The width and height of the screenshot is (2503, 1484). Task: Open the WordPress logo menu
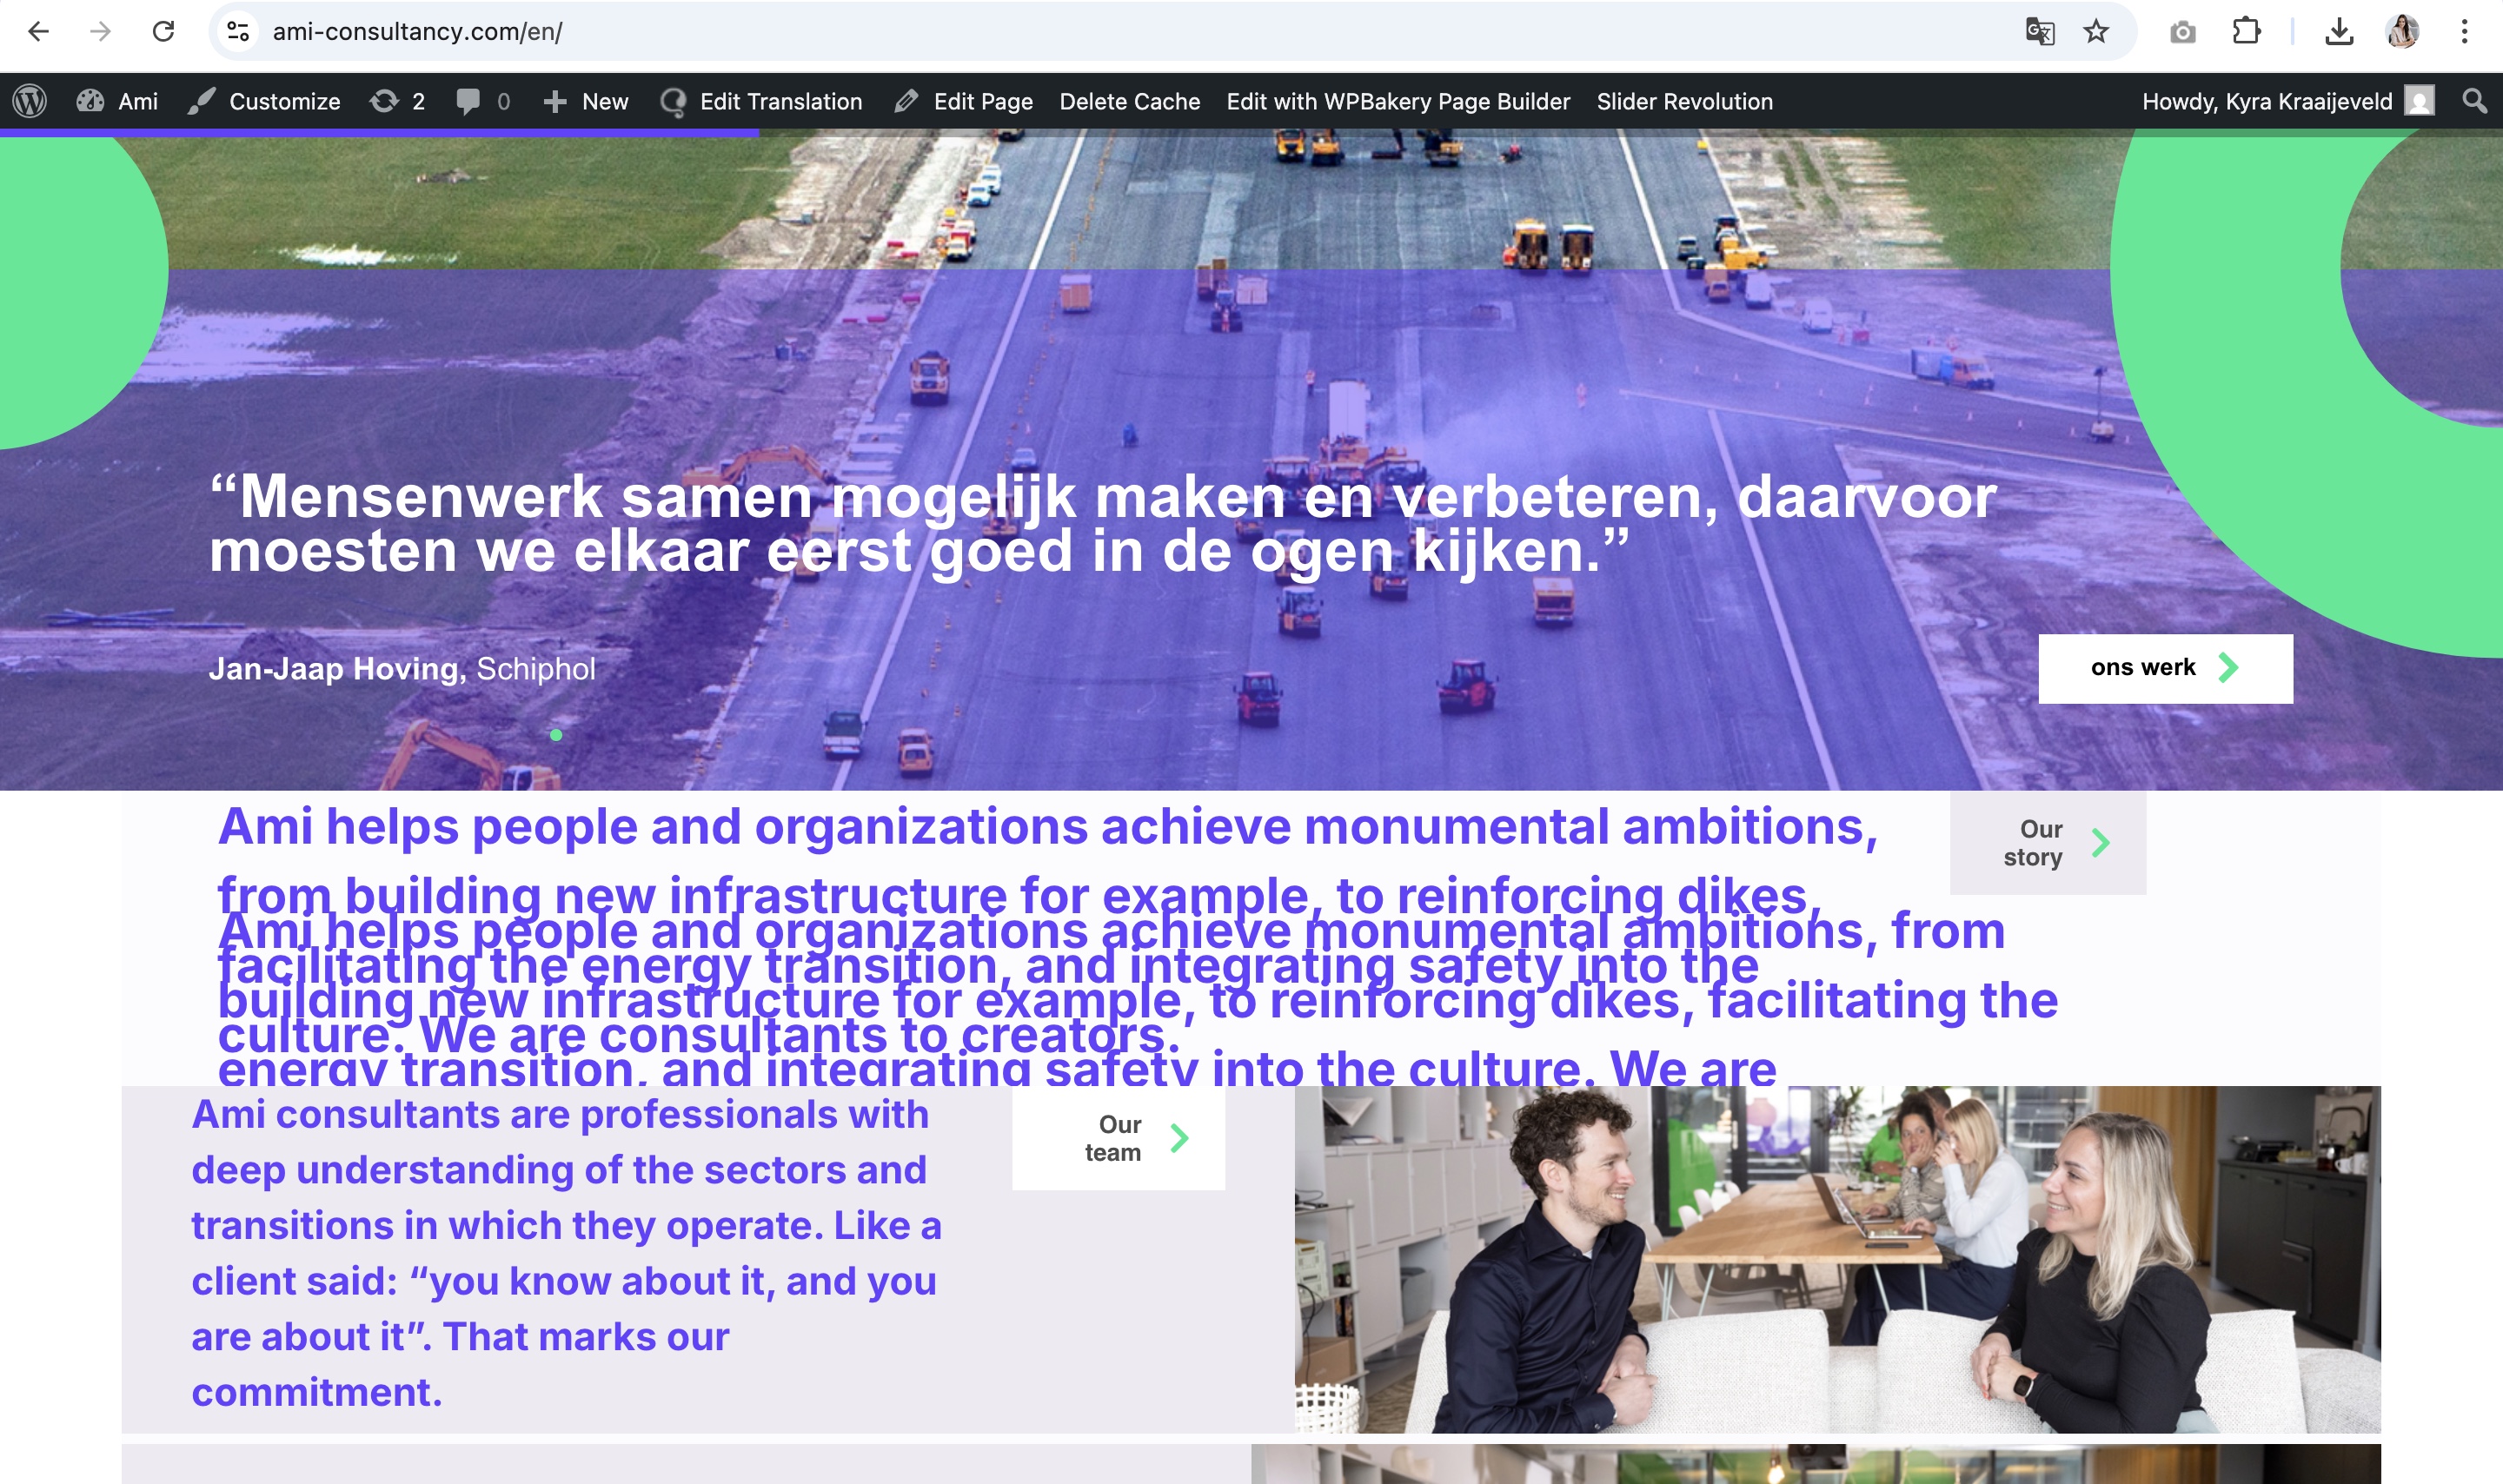pos(30,101)
